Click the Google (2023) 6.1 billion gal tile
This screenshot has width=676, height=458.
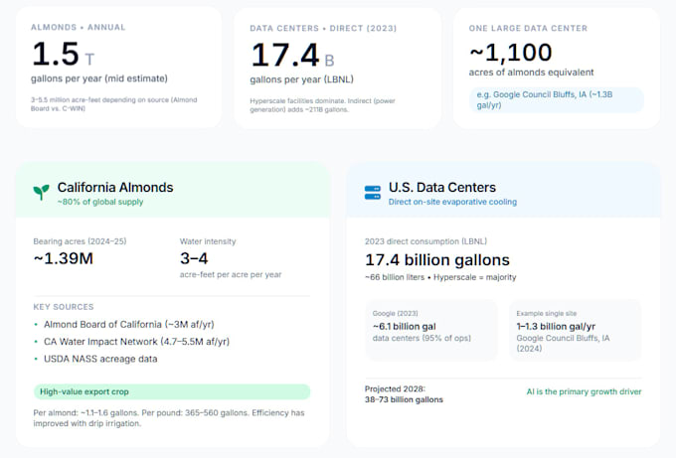coord(431,330)
